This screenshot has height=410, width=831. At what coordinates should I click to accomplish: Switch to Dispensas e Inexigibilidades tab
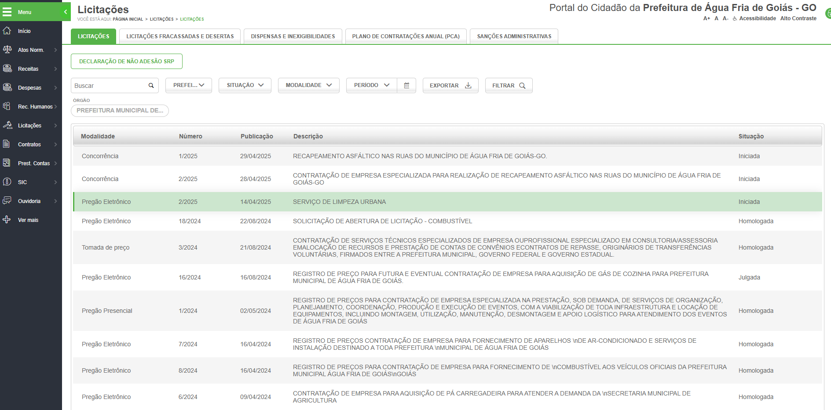[293, 36]
